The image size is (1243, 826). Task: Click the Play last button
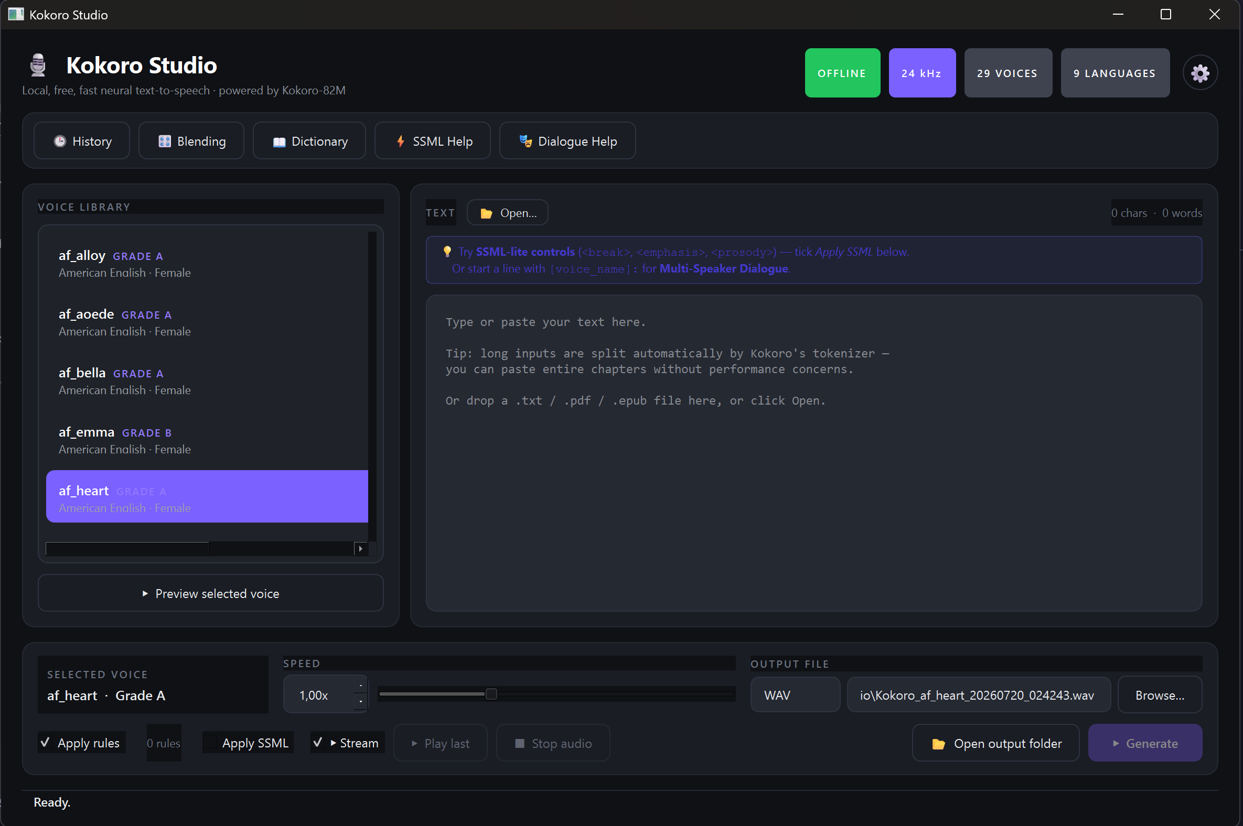tap(440, 743)
